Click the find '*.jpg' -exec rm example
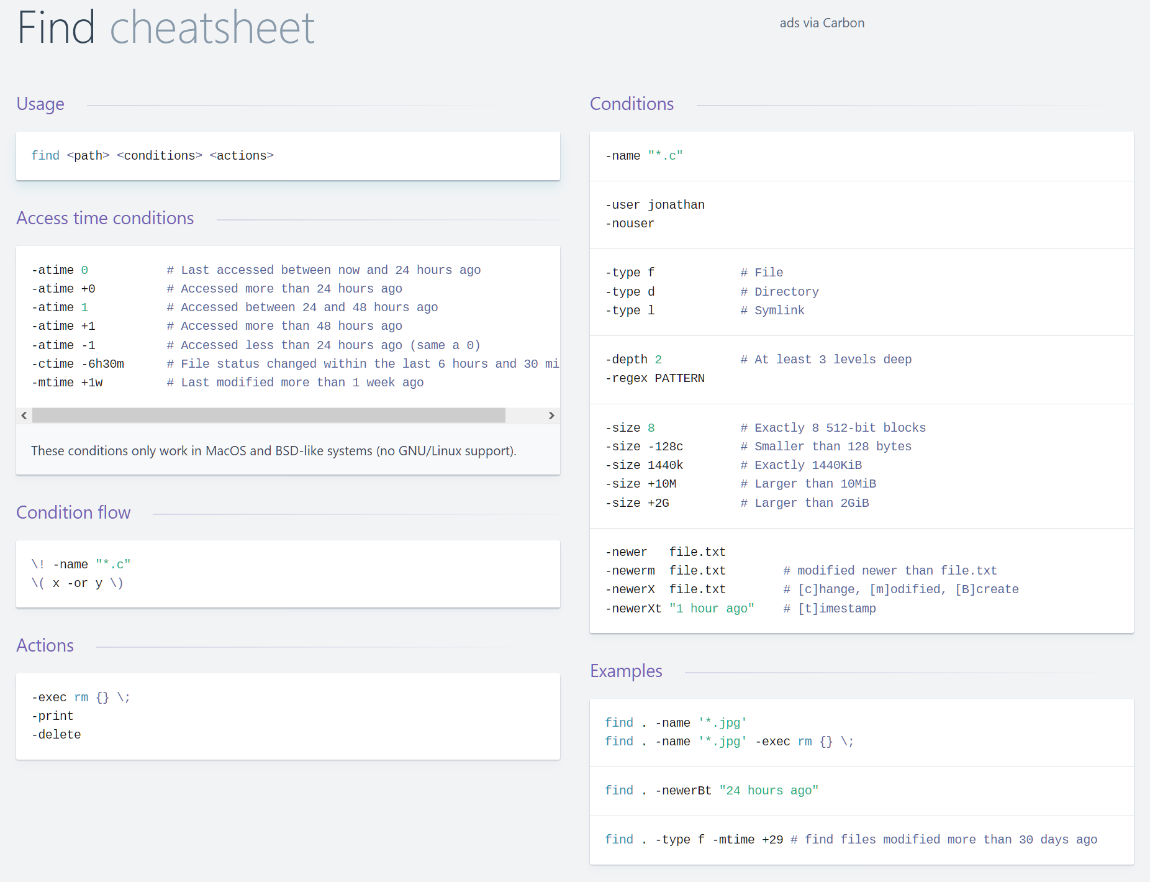 729,742
